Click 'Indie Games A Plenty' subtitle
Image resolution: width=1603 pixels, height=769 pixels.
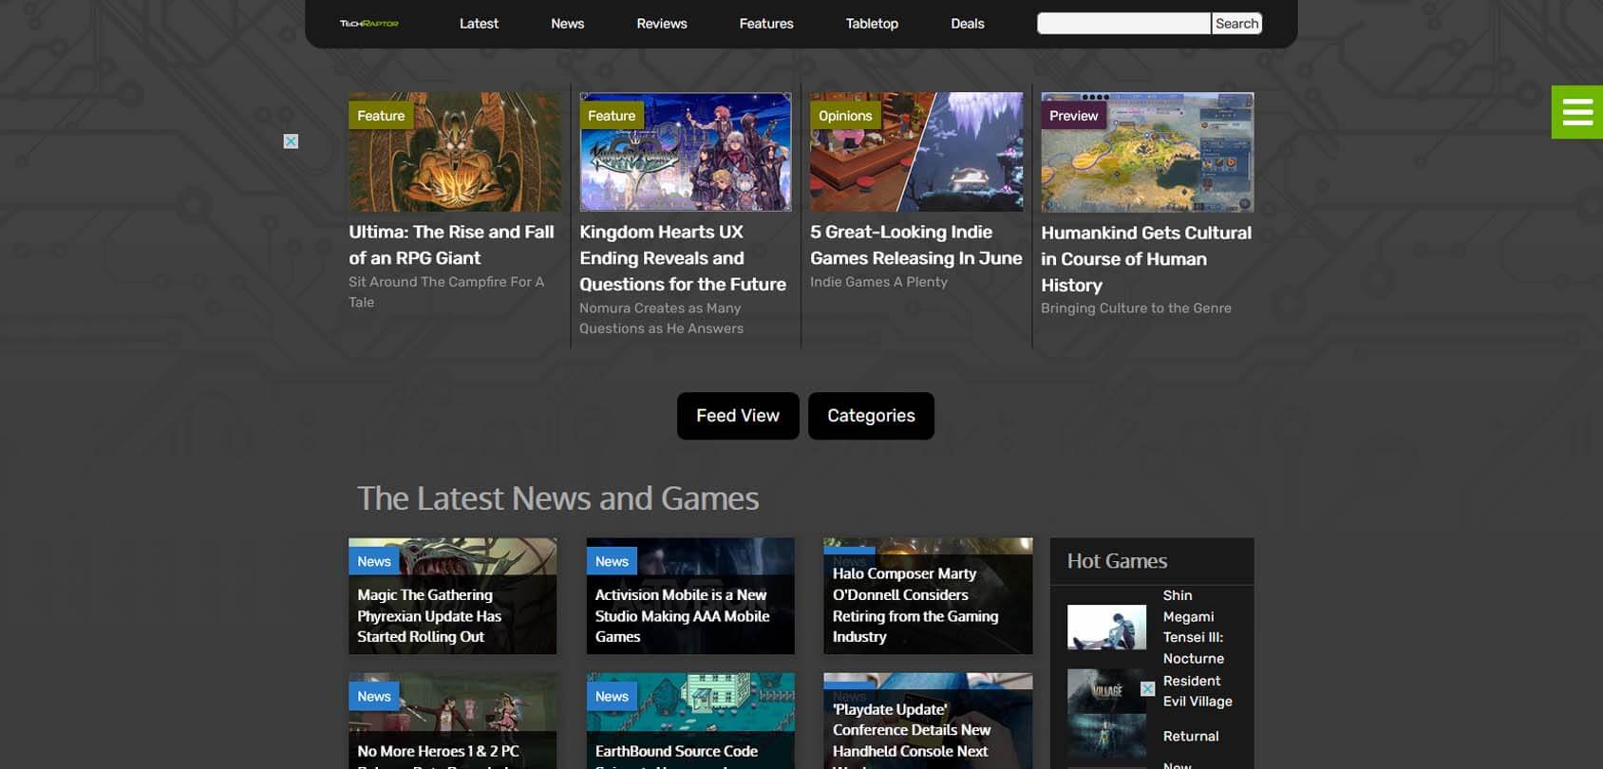point(878,282)
